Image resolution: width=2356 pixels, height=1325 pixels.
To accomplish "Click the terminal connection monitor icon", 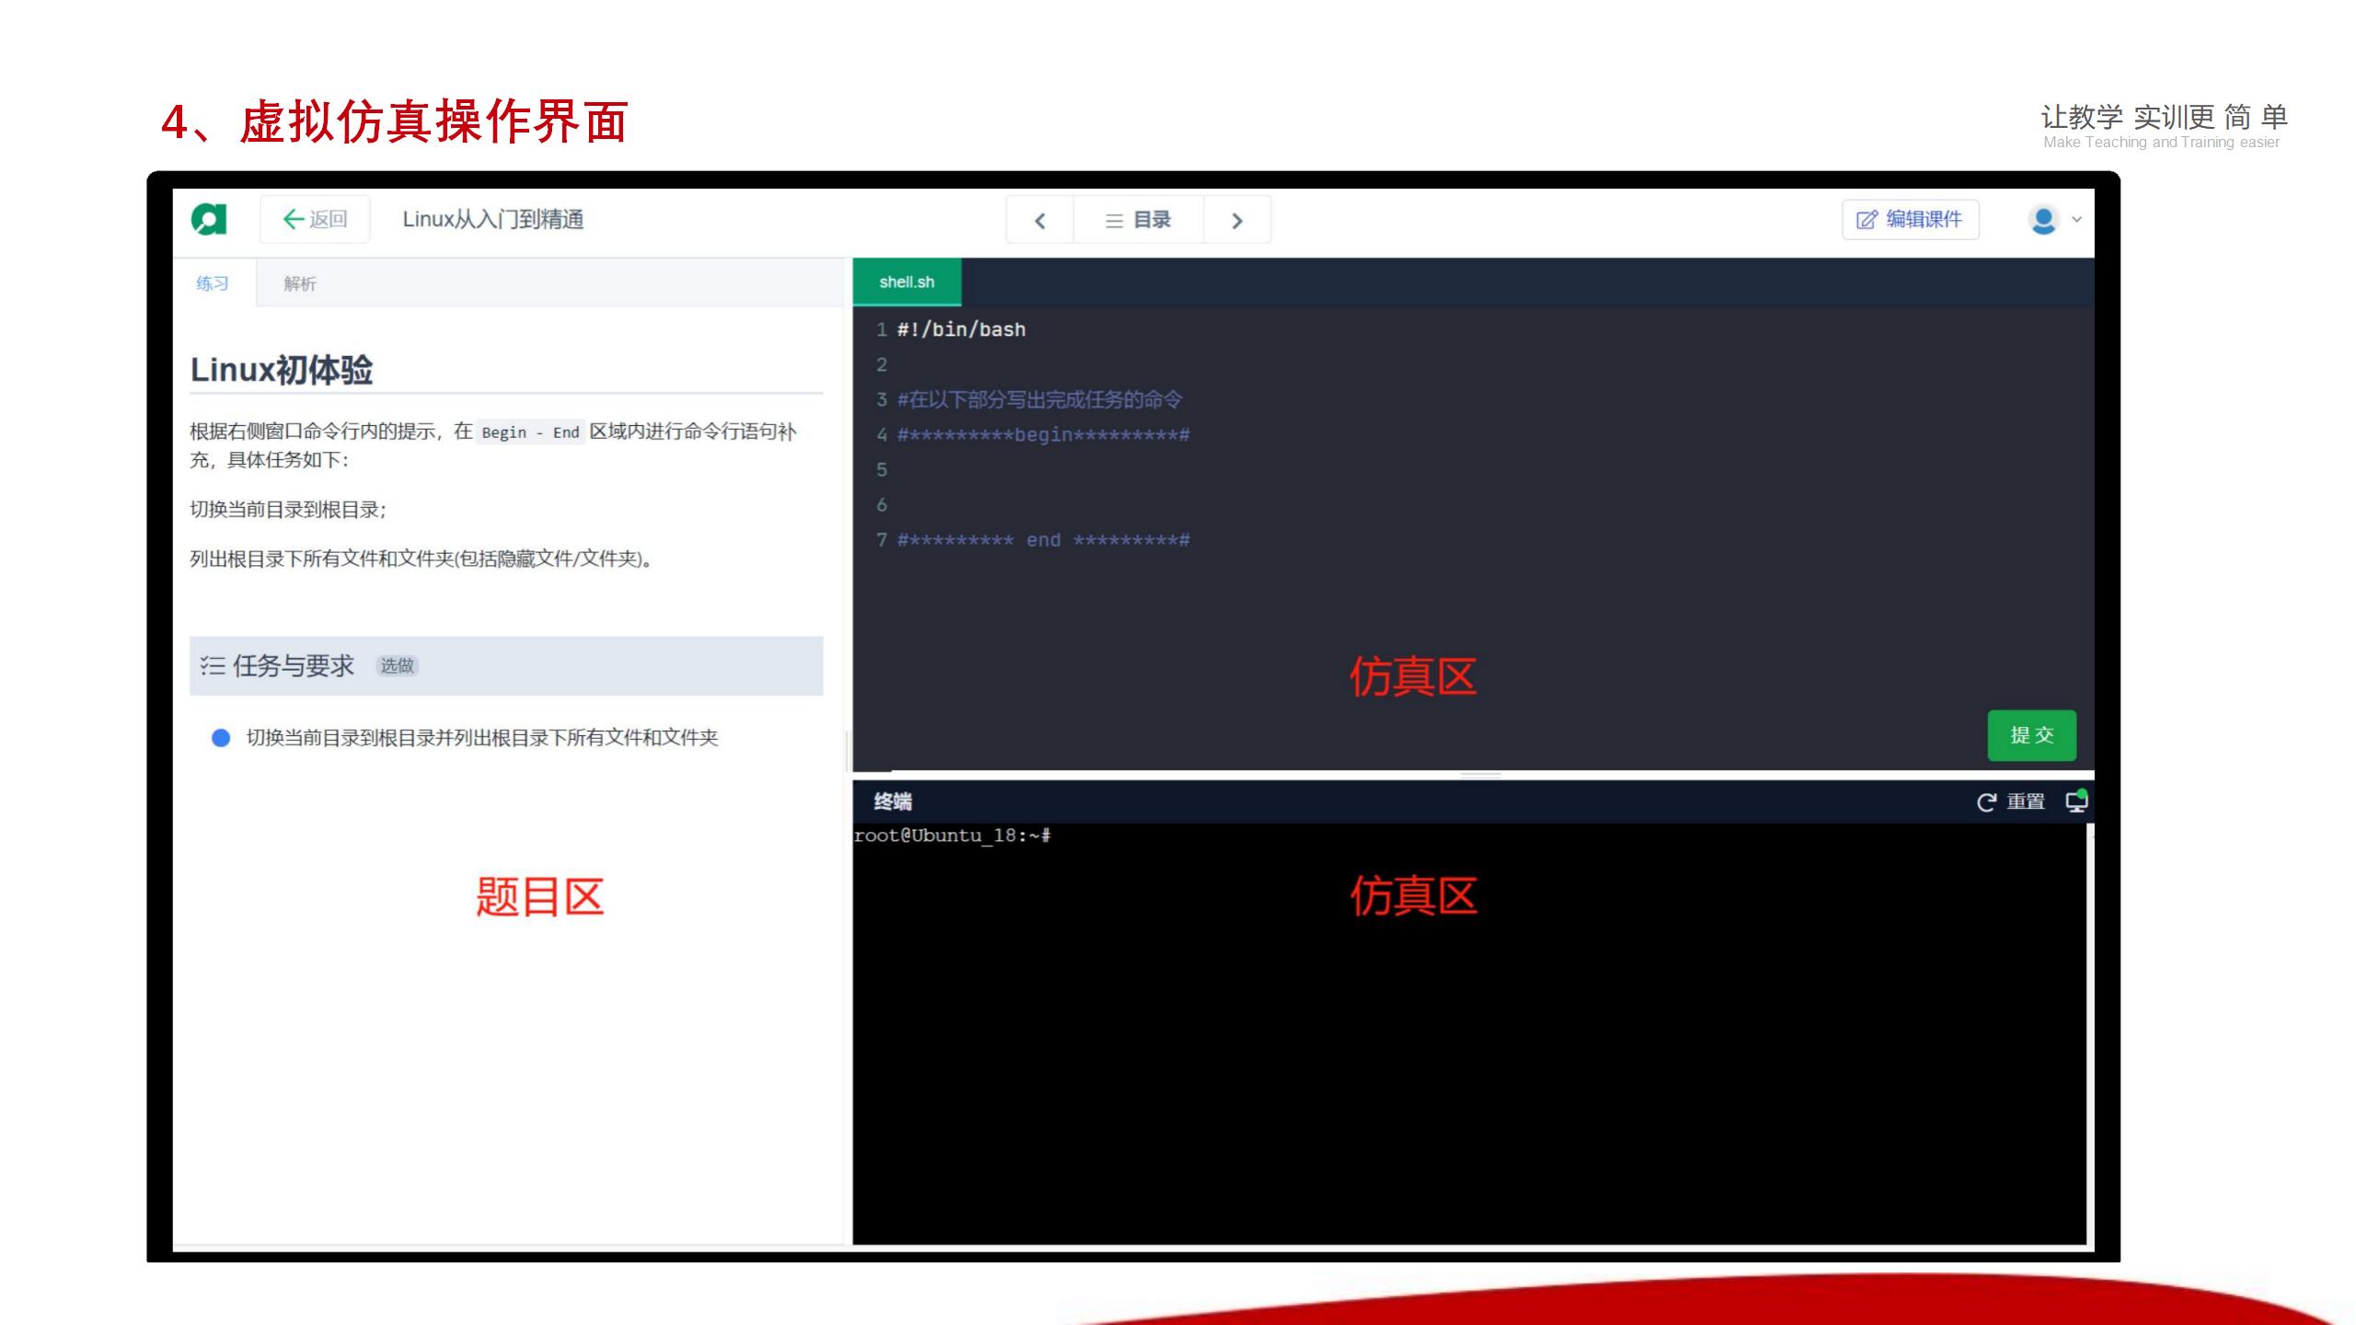I will click(x=2076, y=801).
